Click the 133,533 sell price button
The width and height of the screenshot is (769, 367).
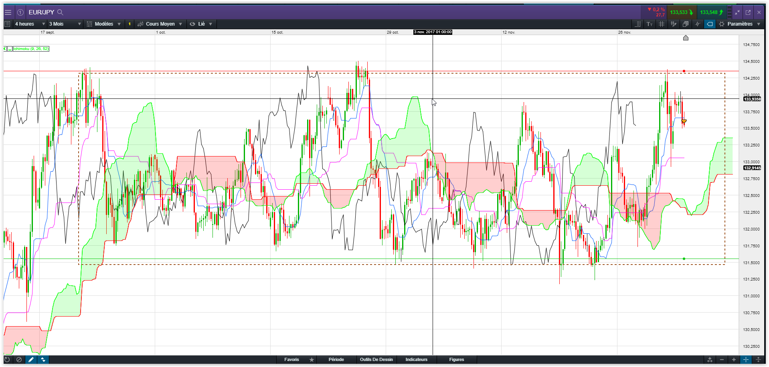[x=682, y=12]
